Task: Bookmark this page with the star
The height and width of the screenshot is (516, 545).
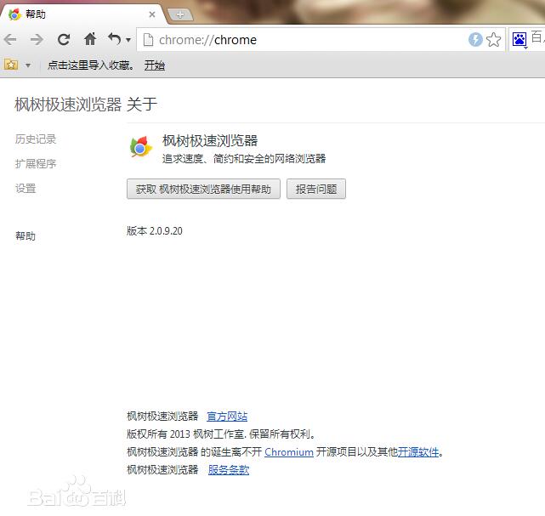Action: coord(493,40)
